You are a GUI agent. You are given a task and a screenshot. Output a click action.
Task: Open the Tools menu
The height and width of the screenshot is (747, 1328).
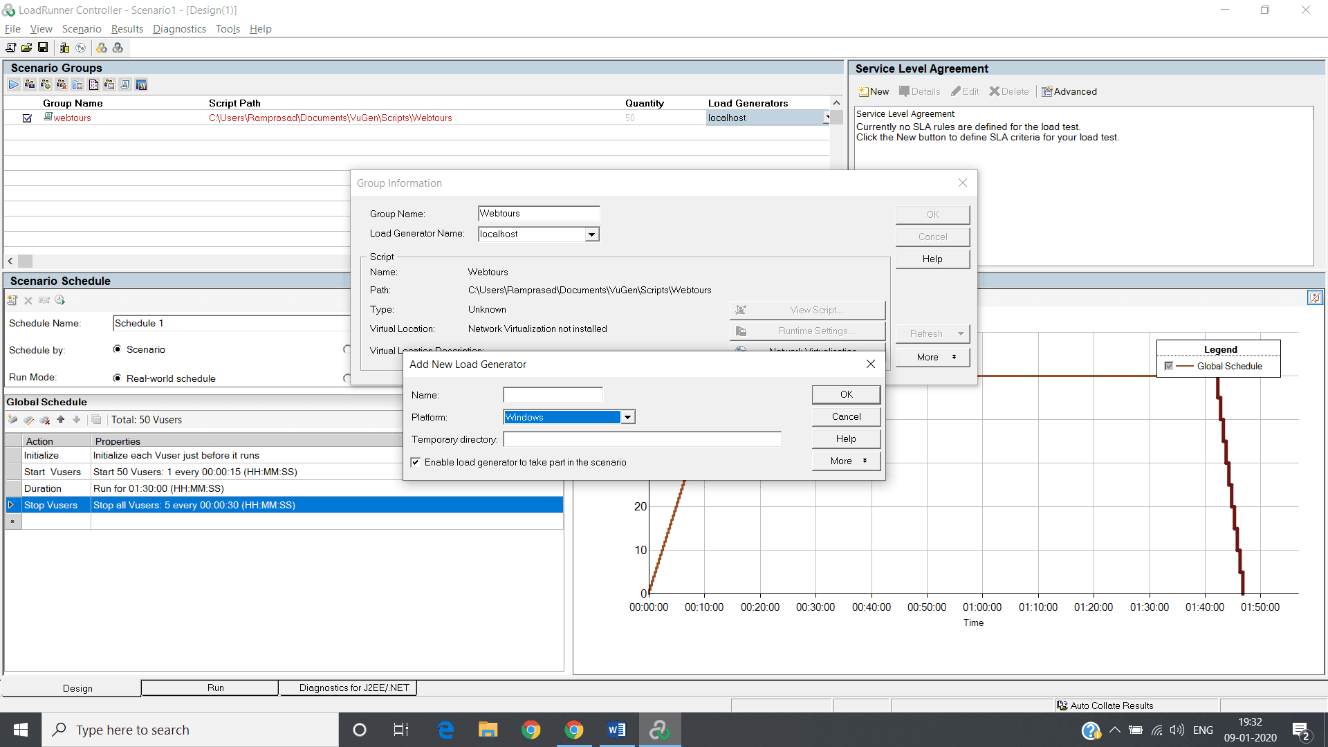(228, 29)
